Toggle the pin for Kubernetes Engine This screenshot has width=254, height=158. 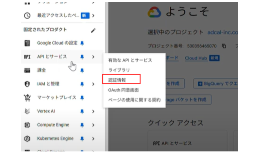click(x=82, y=139)
